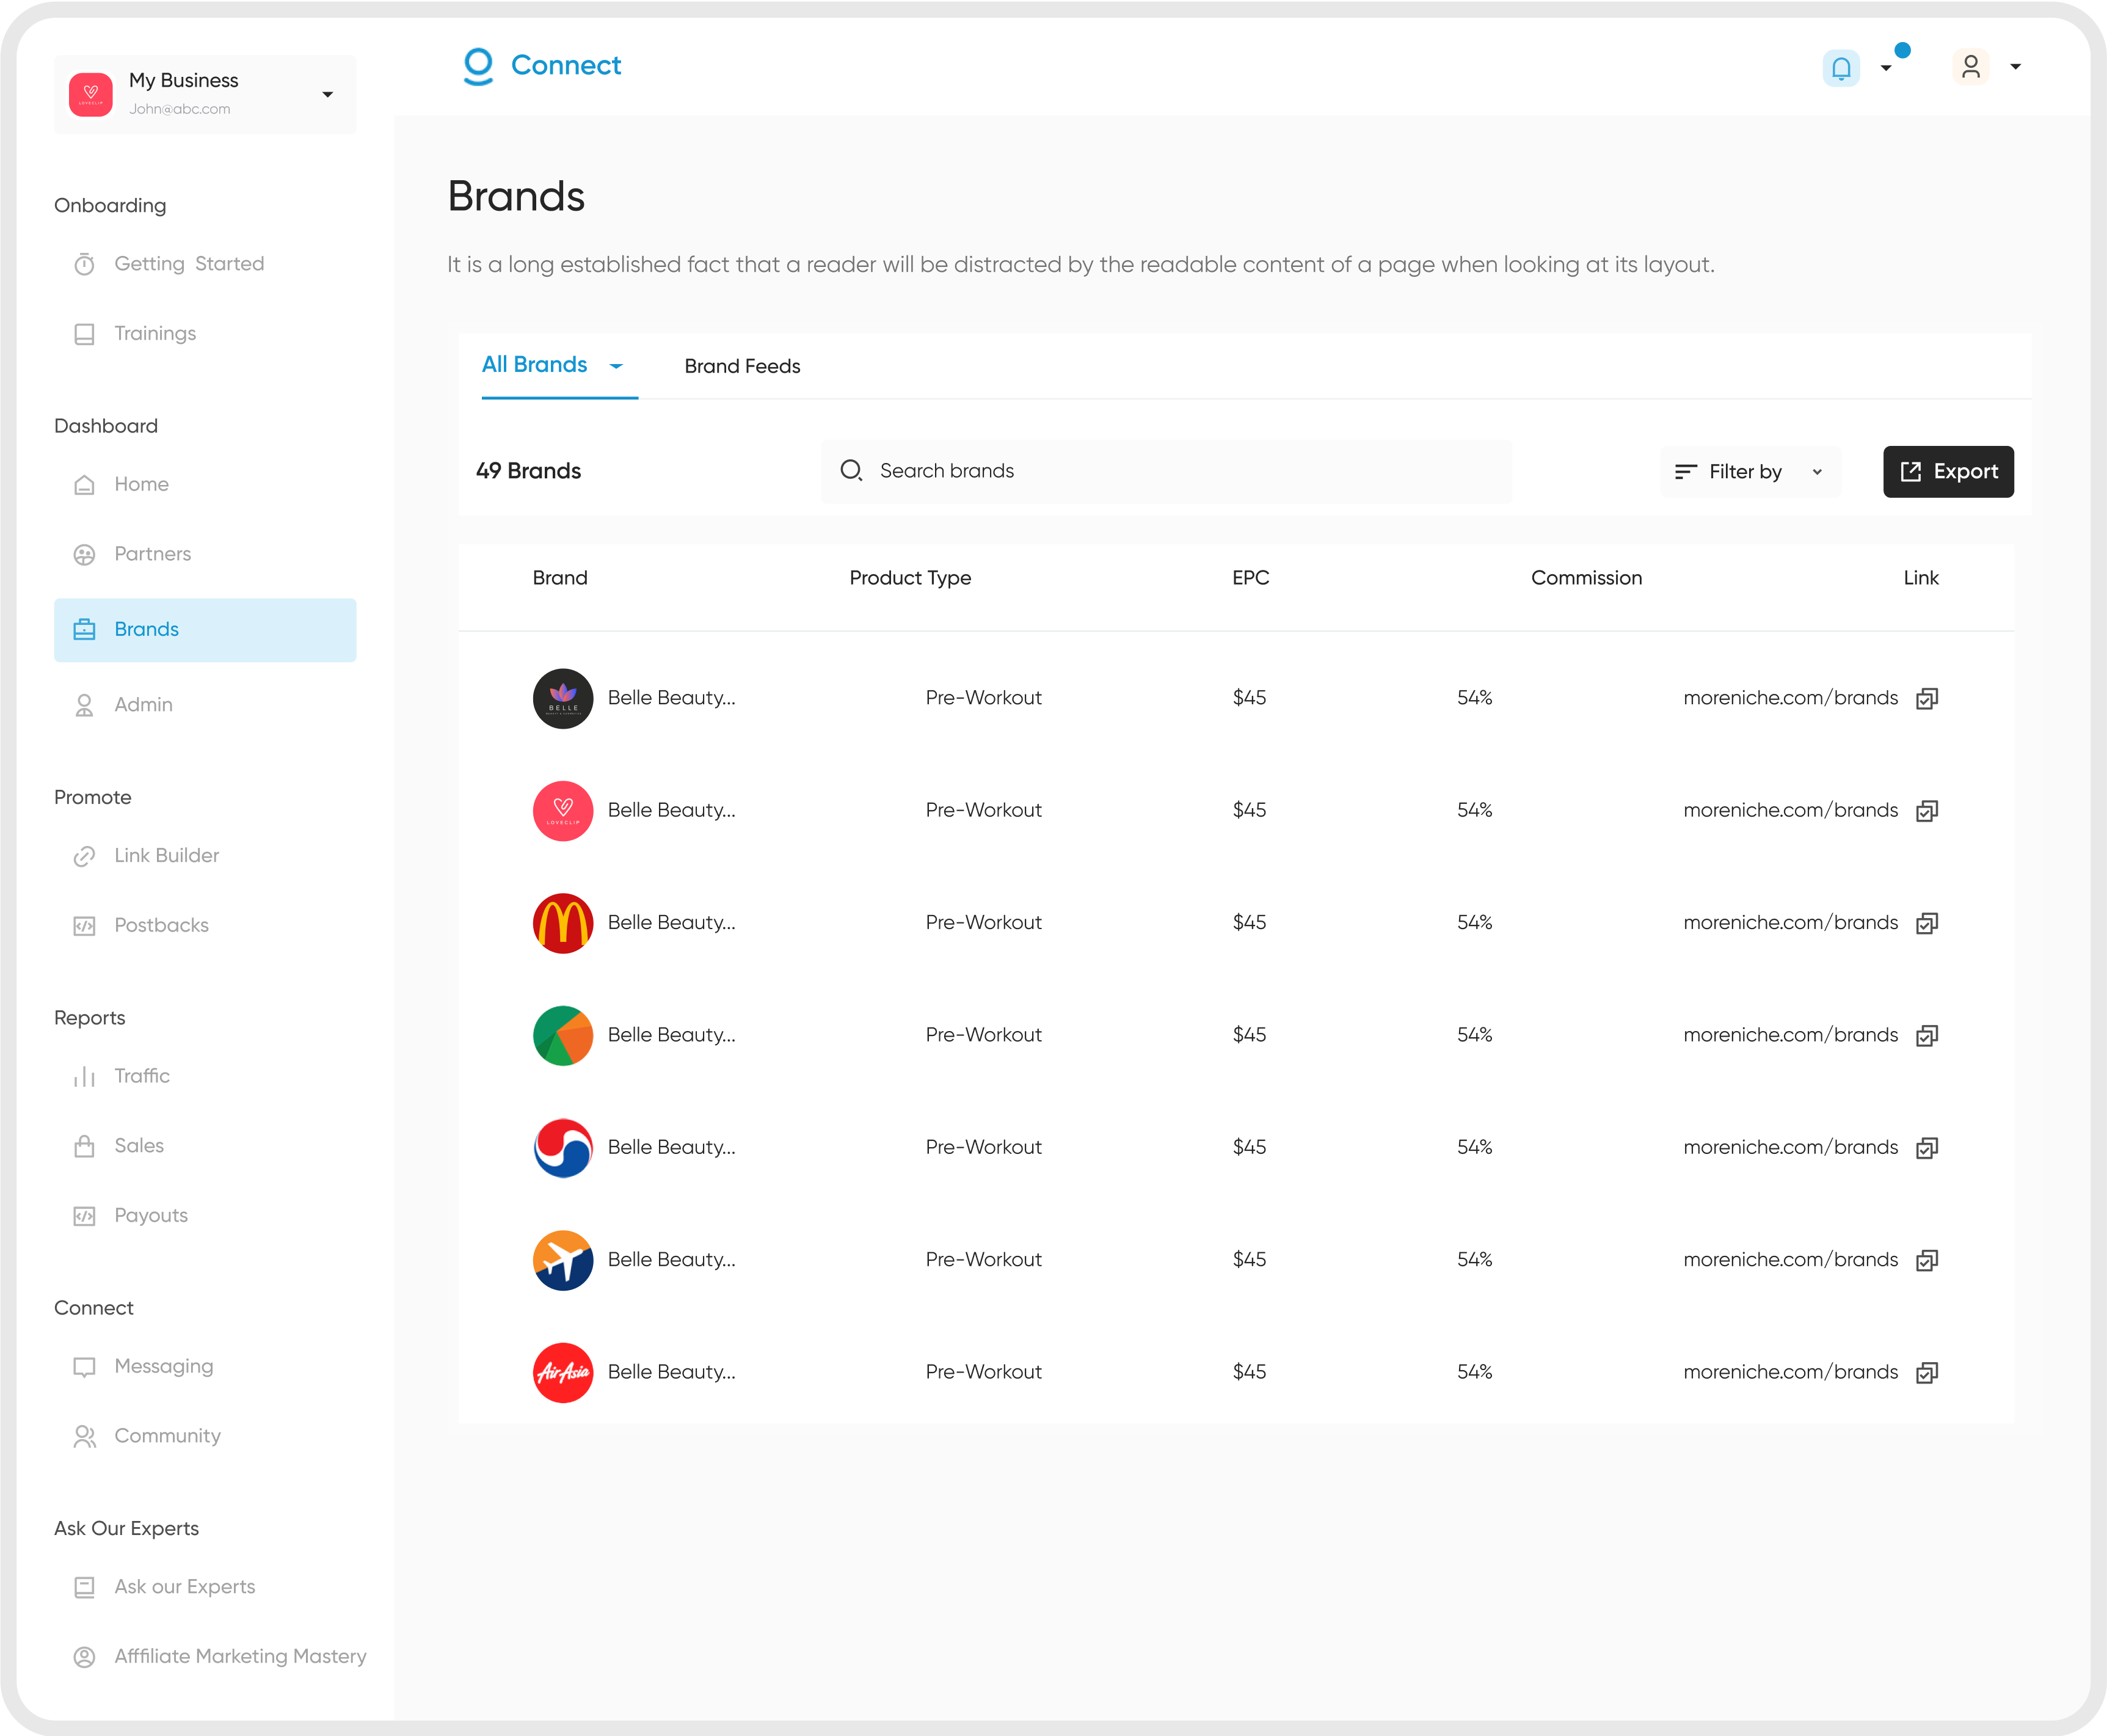The width and height of the screenshot is (2107, 1736).
Task: Copy link for the Korean Air logo row
Action: 1927,1147
